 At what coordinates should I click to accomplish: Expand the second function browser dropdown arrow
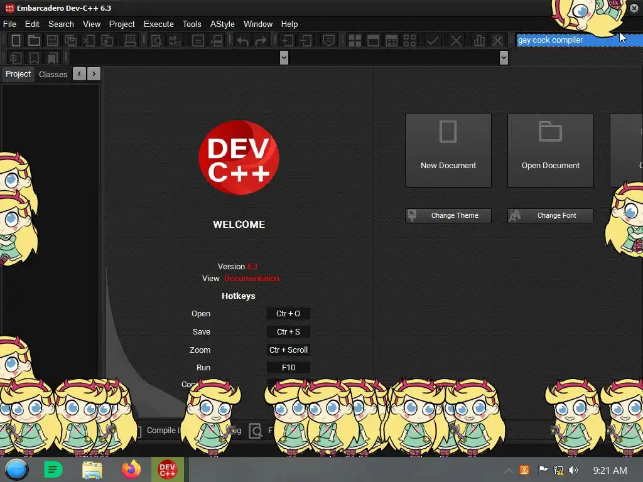tap(504, 58)
